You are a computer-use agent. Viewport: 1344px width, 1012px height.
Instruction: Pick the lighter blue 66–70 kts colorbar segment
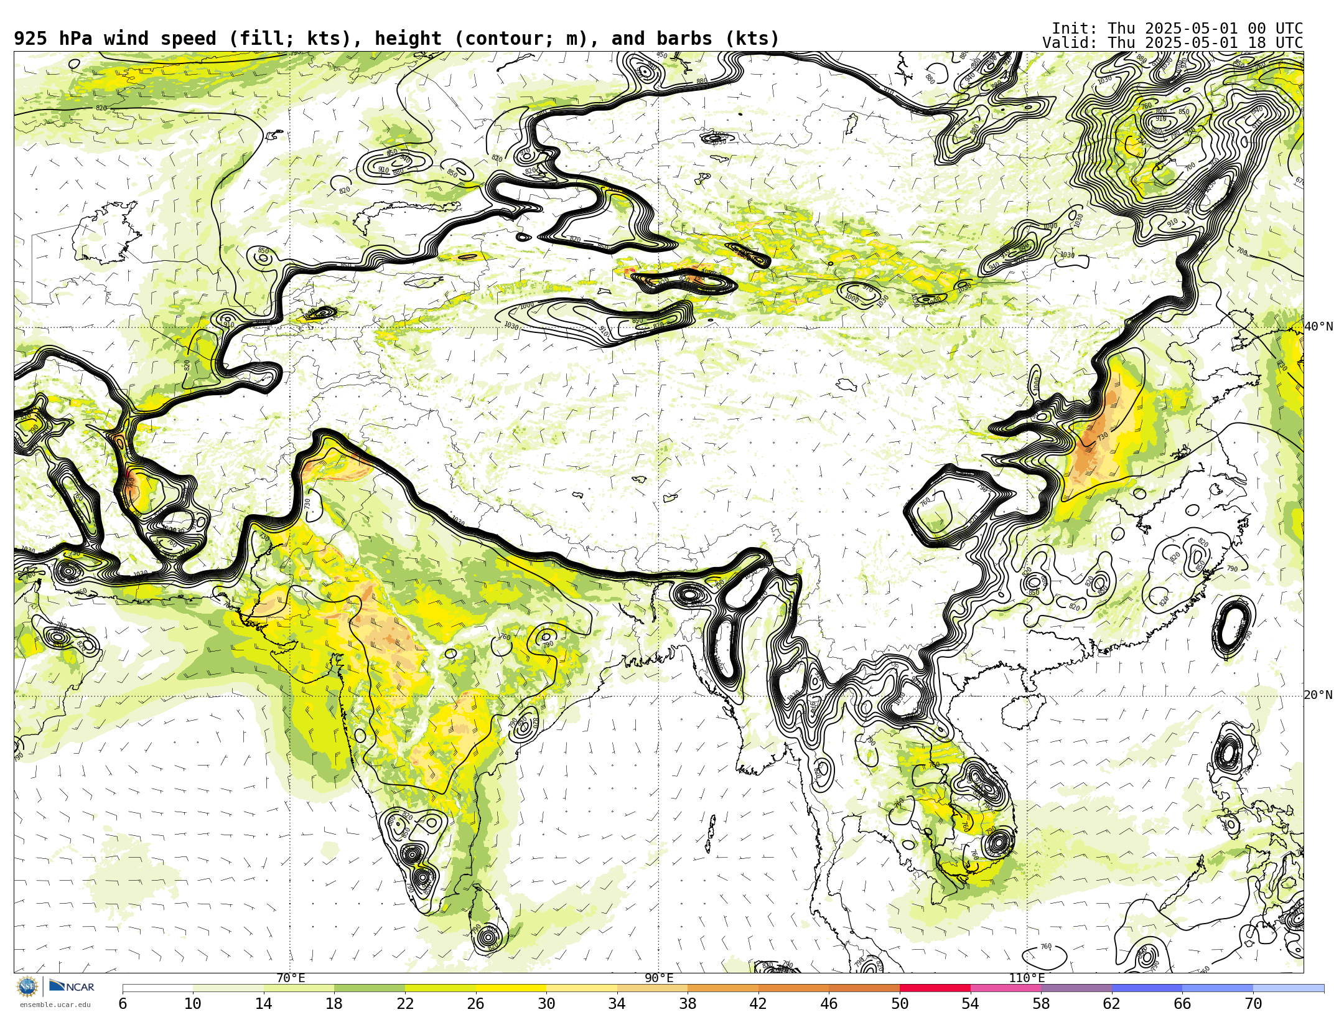(1218, 988)
